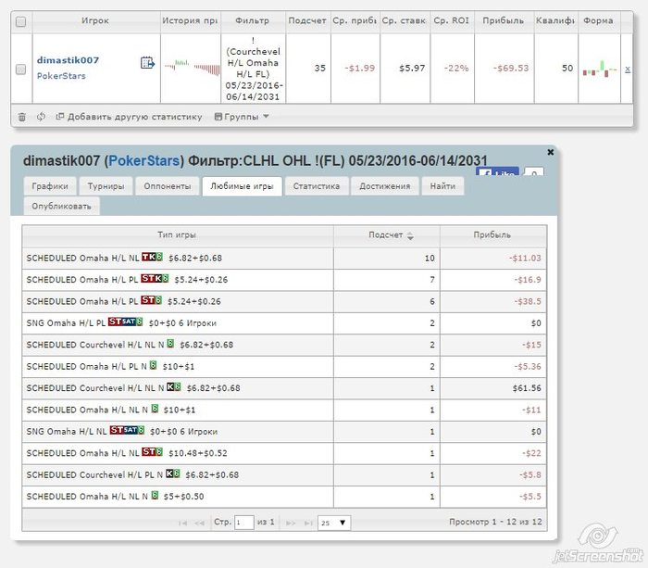The height and width of the screenshot is (568, 648).
Task: Click the count value 10 in the first row
Action: [x=430, y=259]
